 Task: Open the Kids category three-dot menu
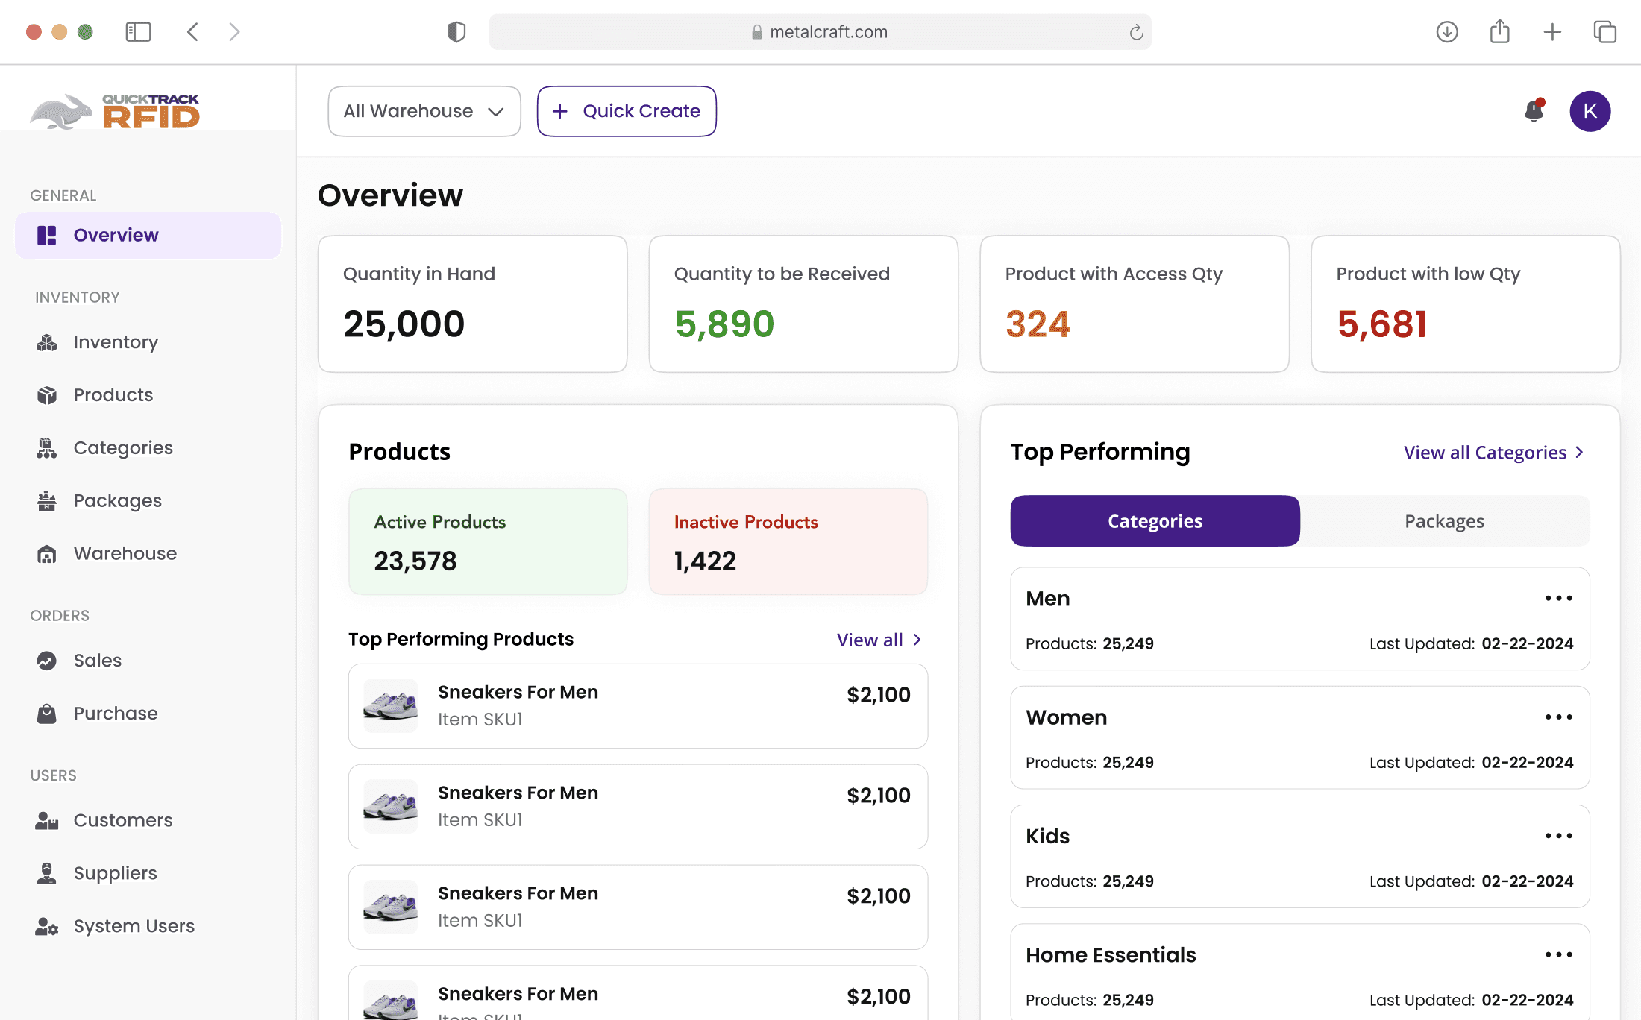click(x=1558, y=836)
